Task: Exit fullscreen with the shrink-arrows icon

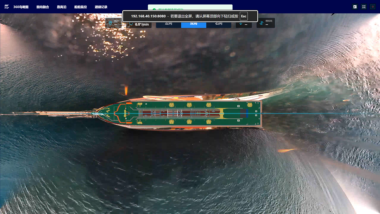Action: [x=364, y=7]
